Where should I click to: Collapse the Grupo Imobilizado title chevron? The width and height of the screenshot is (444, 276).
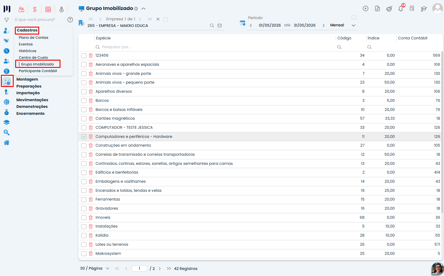[143, 8]
